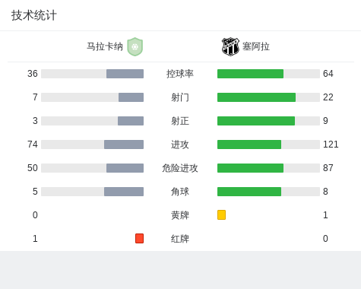
Task: Open the 马拉卡纳 team name link
Action: click(105, 46)
